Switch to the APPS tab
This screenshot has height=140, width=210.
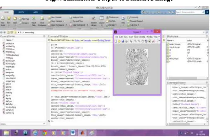pyautogui.click(x=35, y=12)
